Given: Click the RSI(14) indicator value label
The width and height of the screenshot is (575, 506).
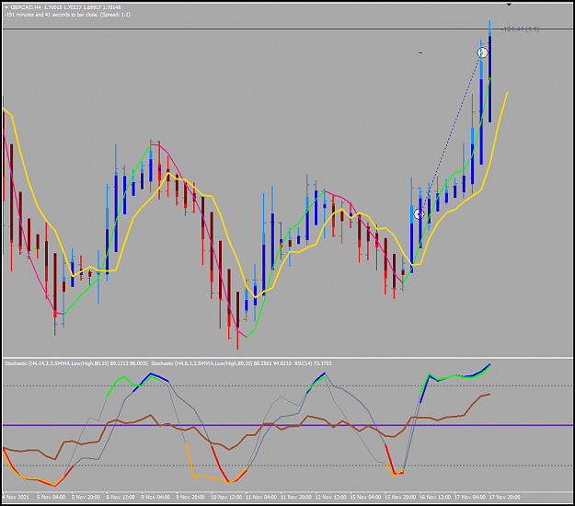Looking at the screenshot, I should tap(313, 363).
